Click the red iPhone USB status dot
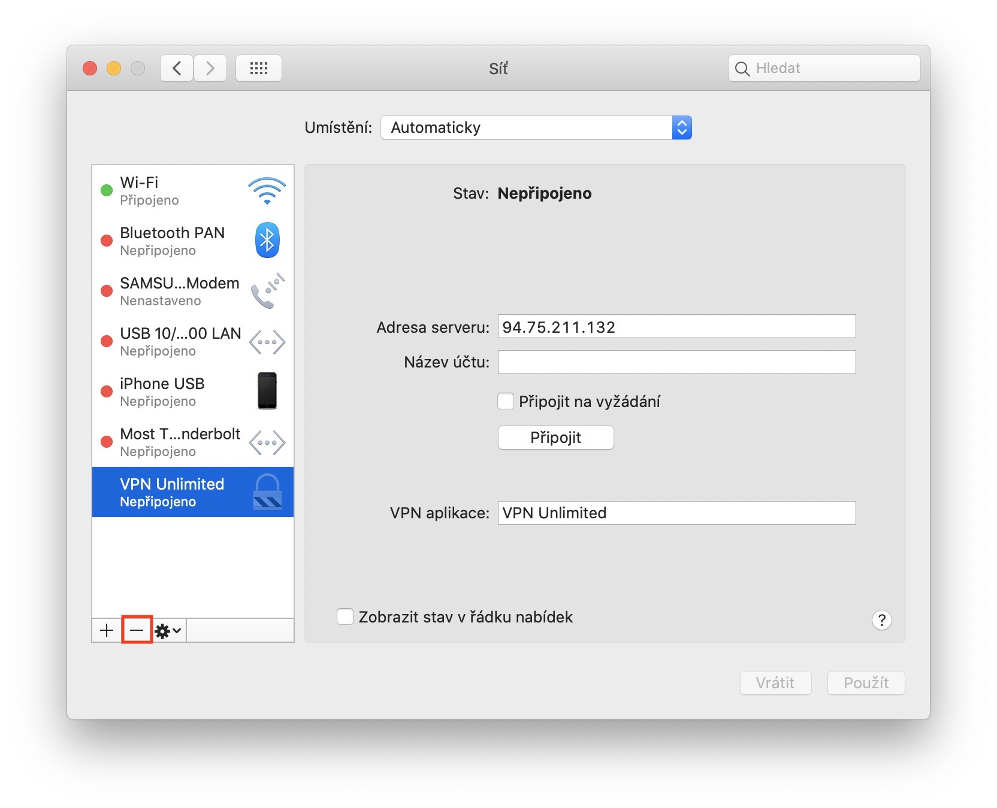The height and width of the screenshot is (808, 997). point(107,391)
